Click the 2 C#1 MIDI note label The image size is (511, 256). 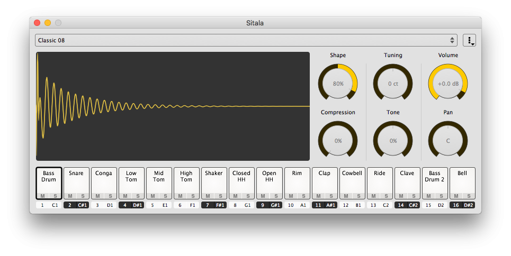[x=76, y=205]
